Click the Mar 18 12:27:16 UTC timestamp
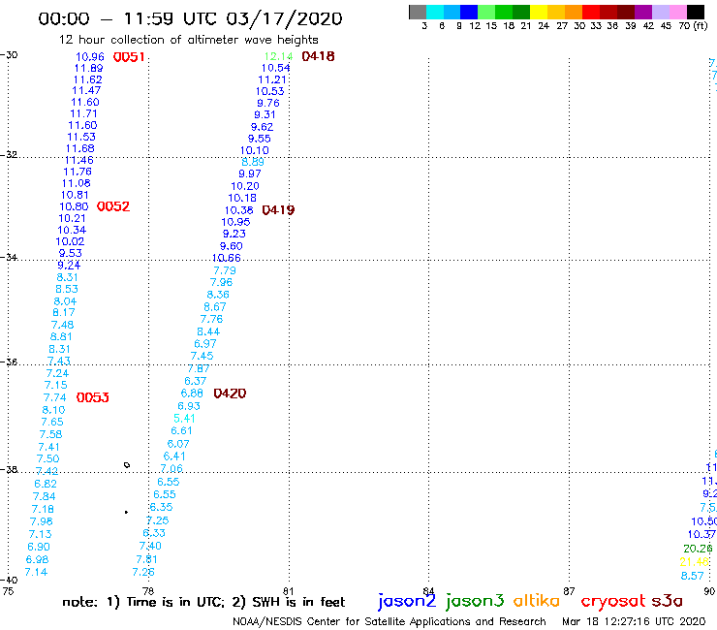717x630 pixels. tap(634, 622)
